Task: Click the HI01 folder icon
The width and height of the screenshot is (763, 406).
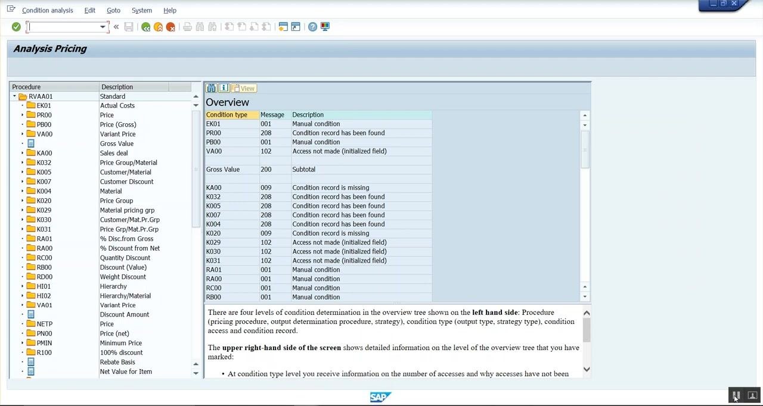Action: pos(31,286)
